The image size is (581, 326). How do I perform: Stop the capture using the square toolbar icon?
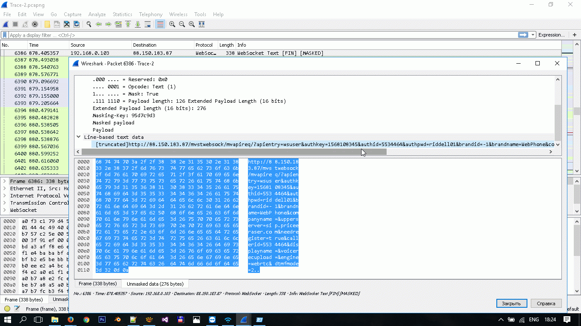coord(15,24)
